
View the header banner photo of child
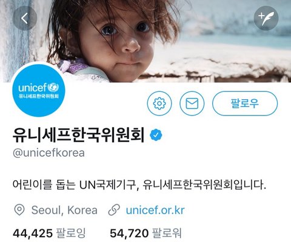145,41
